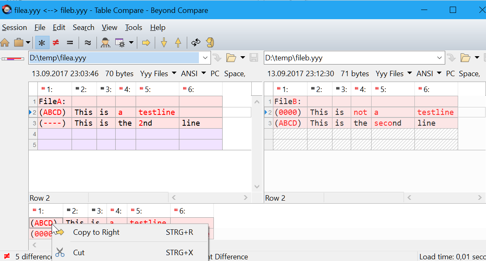
Task: Expand the Session Settings dropdown arrow
Action: tap(131, 42)
